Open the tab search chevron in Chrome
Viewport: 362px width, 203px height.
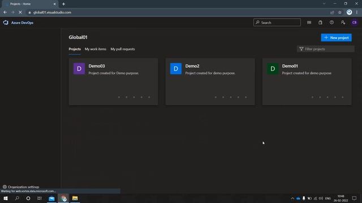[x=324, y=3]
